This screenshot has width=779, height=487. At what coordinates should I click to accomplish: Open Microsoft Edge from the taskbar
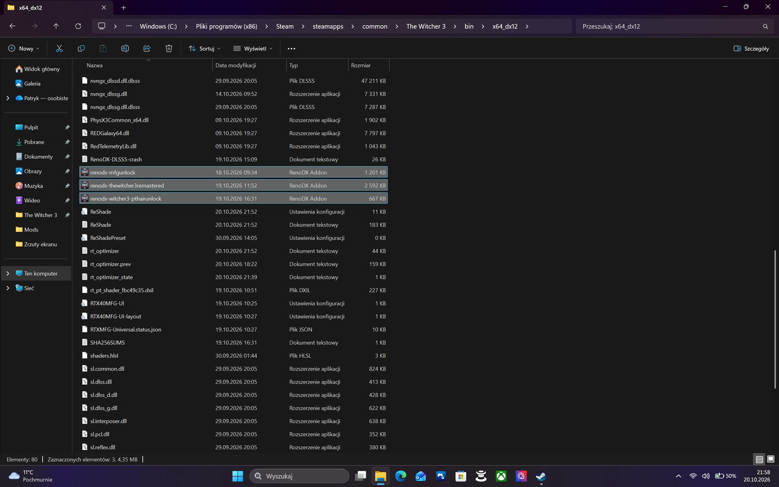[x=400, y=476]
